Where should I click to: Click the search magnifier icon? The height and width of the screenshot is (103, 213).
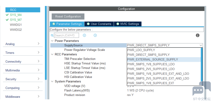point(52,35)
